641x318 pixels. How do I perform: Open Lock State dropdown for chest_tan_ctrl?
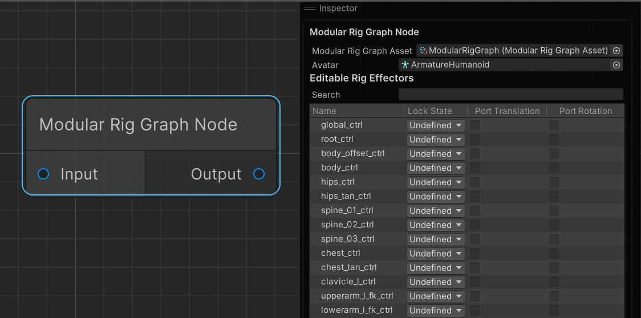(x=436, y=268)
